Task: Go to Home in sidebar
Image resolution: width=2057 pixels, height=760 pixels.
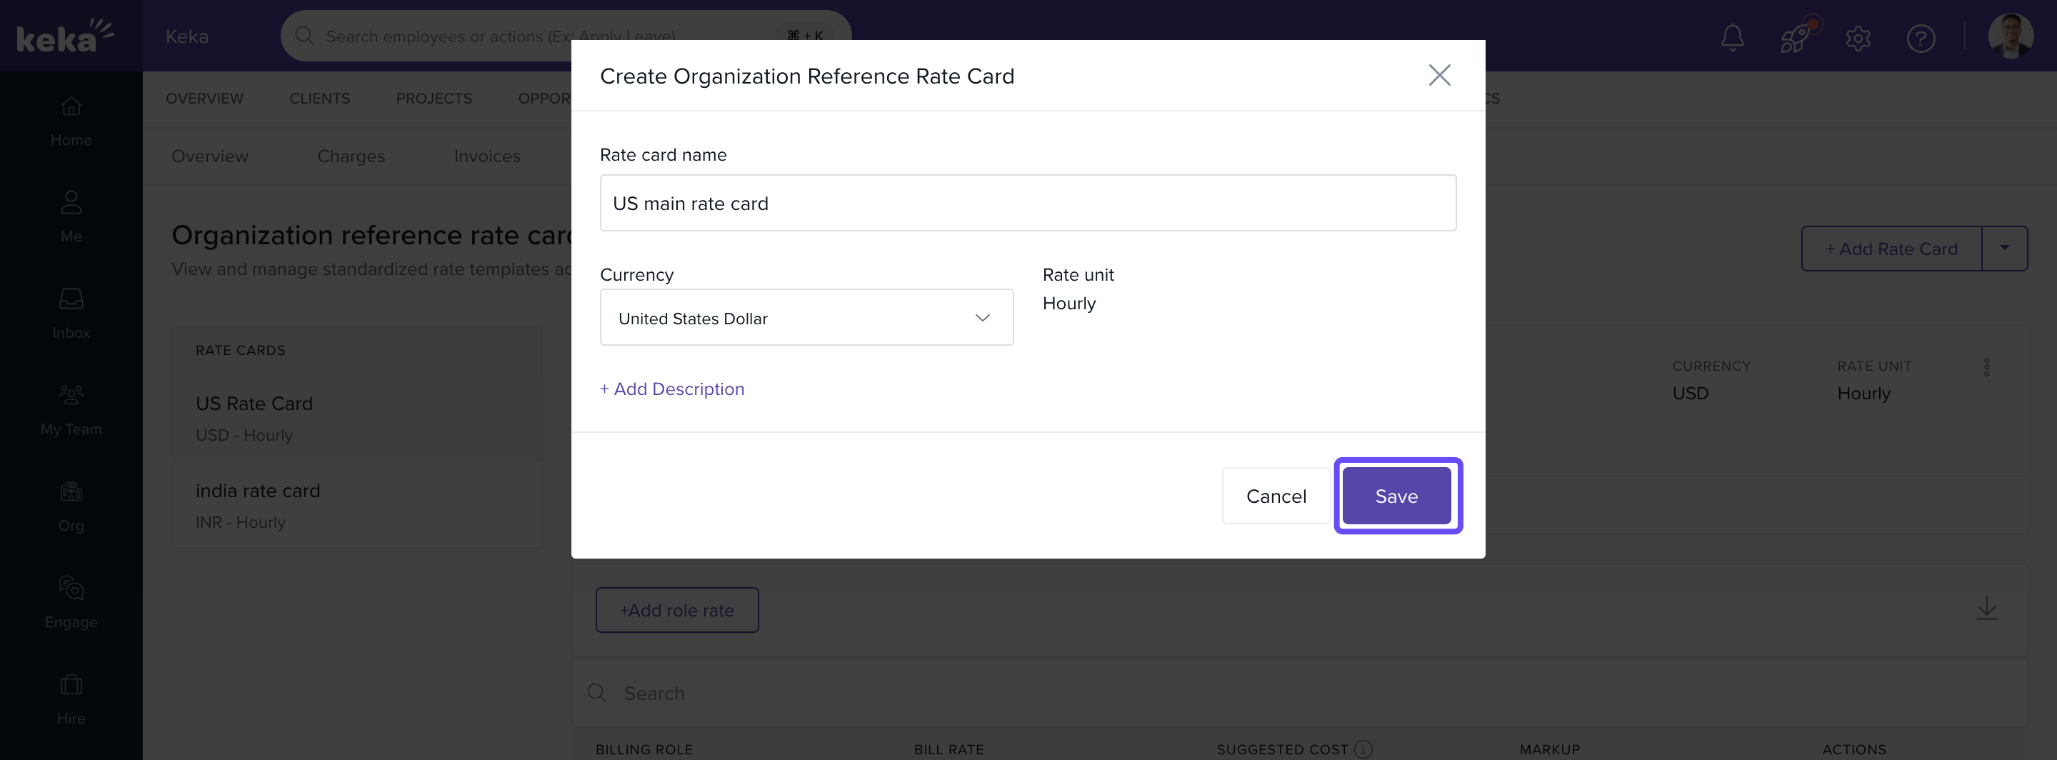Action: (71, 121)
